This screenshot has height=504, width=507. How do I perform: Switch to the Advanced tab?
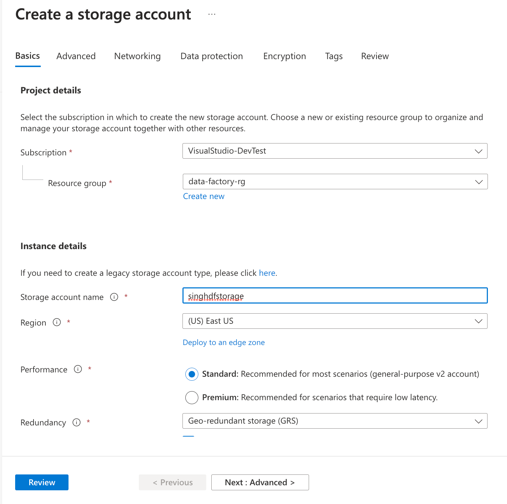(76, 56)
